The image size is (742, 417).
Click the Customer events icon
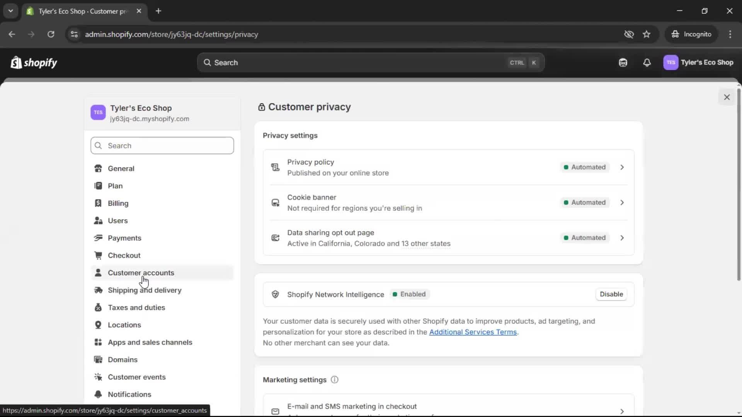point(98,377)
